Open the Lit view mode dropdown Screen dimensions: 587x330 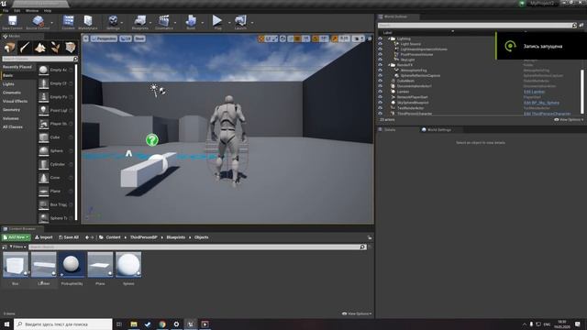[x=126, y=38]
